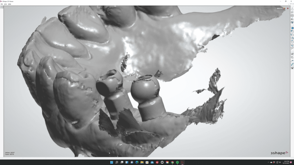Open the Mail app from the taskbar
The width and height of the screenshot is (294, 165).
coord(152,162)
